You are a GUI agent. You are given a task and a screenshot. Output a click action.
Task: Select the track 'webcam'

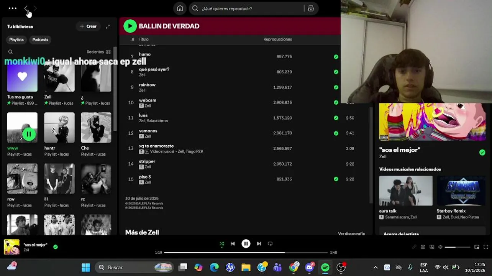(x=148, y=100)
